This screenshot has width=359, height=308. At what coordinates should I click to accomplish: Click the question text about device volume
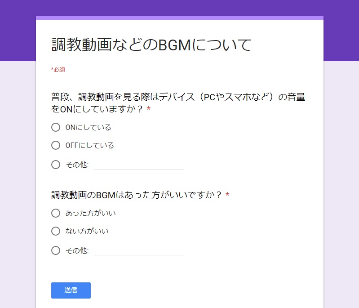(178, 103)
